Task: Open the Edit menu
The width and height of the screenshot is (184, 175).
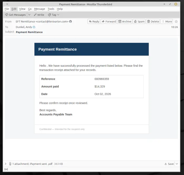Action: click(14, 9)
